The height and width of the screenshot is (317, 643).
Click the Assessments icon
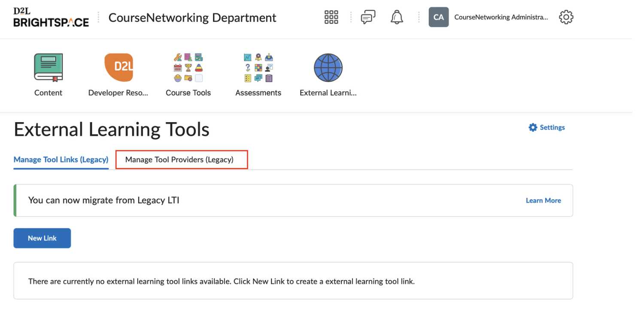tap(258, 68)
